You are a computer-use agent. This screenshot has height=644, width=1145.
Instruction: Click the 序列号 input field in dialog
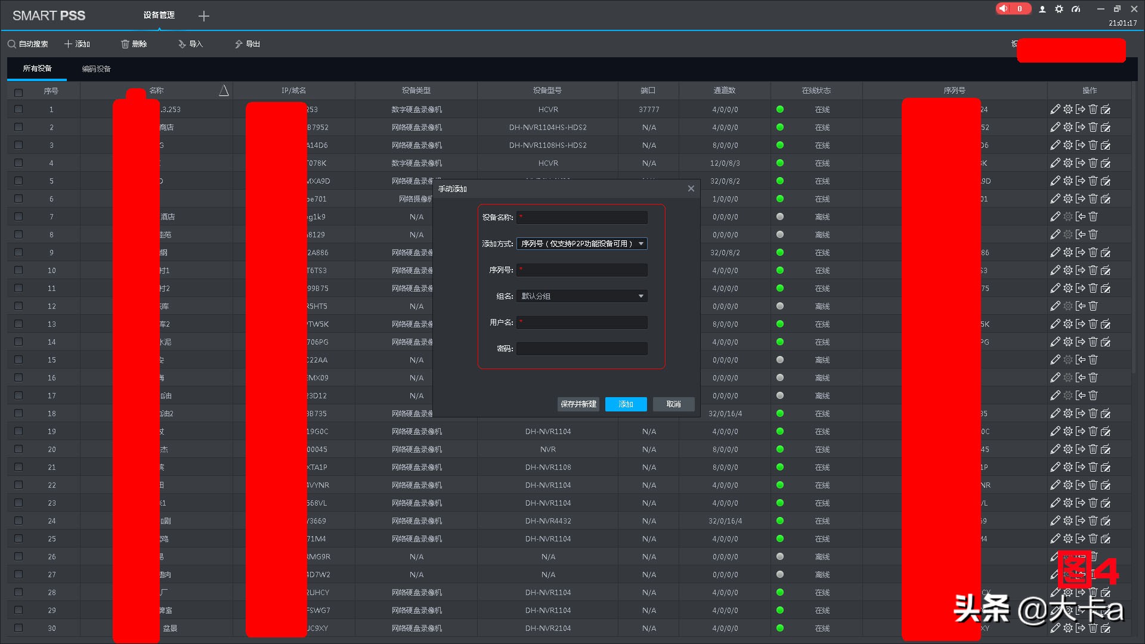pyautogui.click(x=581, y=270)
